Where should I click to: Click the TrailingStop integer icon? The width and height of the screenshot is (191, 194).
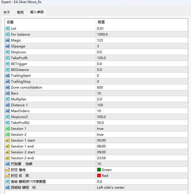coord(7,82)
